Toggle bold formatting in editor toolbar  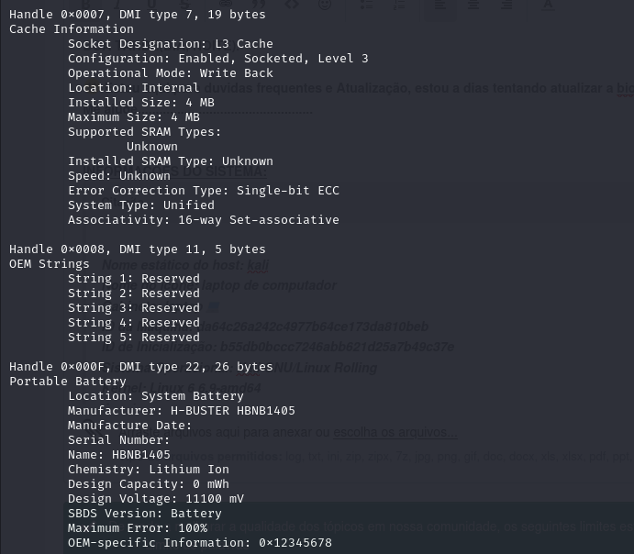(x=86, y=4)
